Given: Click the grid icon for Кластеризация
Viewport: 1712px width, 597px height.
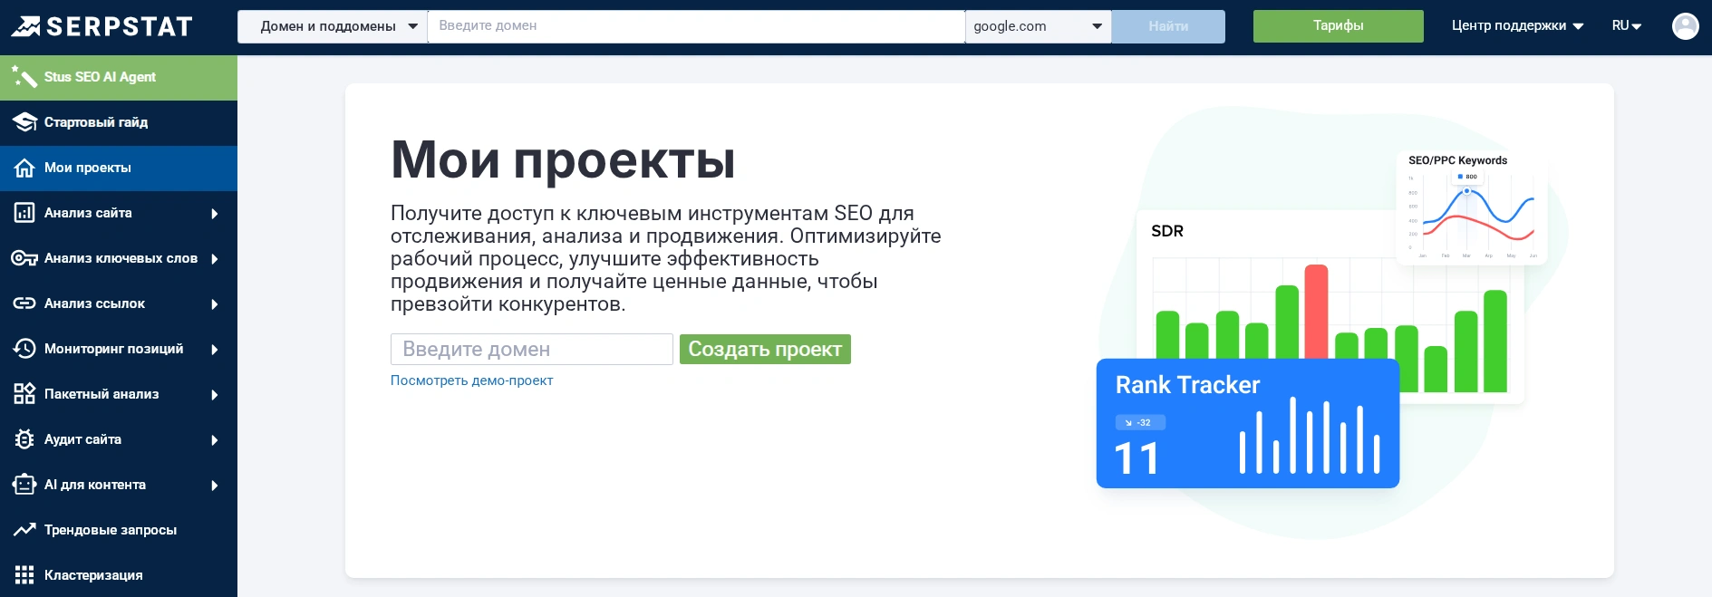Looking at the screenshot, I should 24,575.
